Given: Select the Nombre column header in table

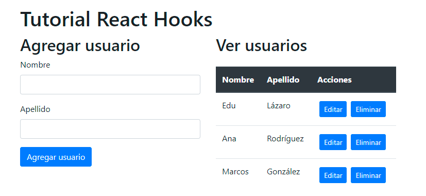Looking at the screenshot, I should [x=238, y=80].
